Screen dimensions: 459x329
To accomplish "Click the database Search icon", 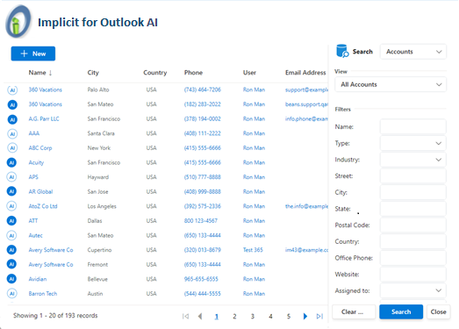I will tap(342, 51).
